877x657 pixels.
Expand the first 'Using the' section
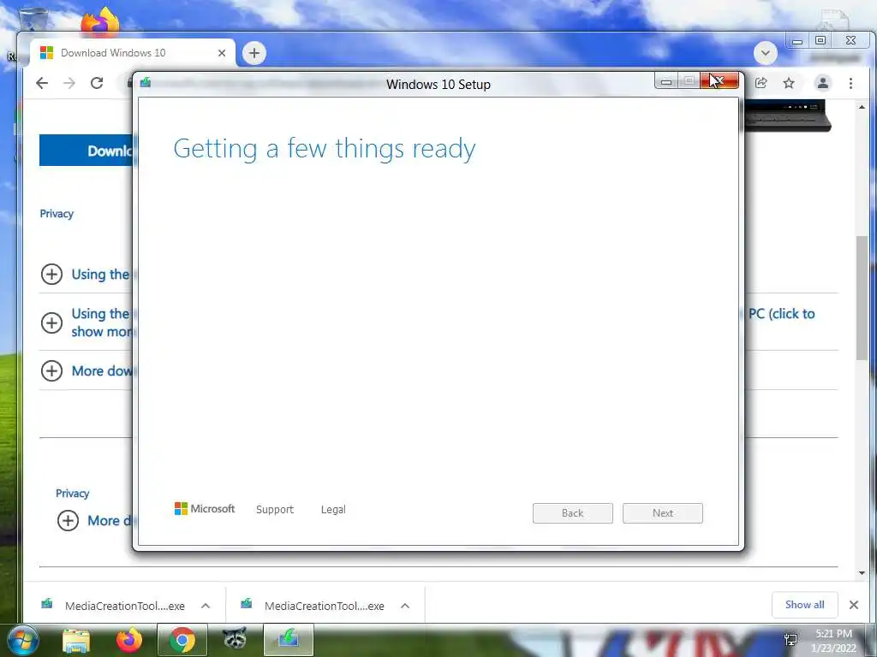pos(51,275)
